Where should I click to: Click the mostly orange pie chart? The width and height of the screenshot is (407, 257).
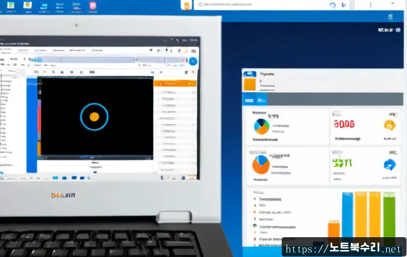click(261, 164)
